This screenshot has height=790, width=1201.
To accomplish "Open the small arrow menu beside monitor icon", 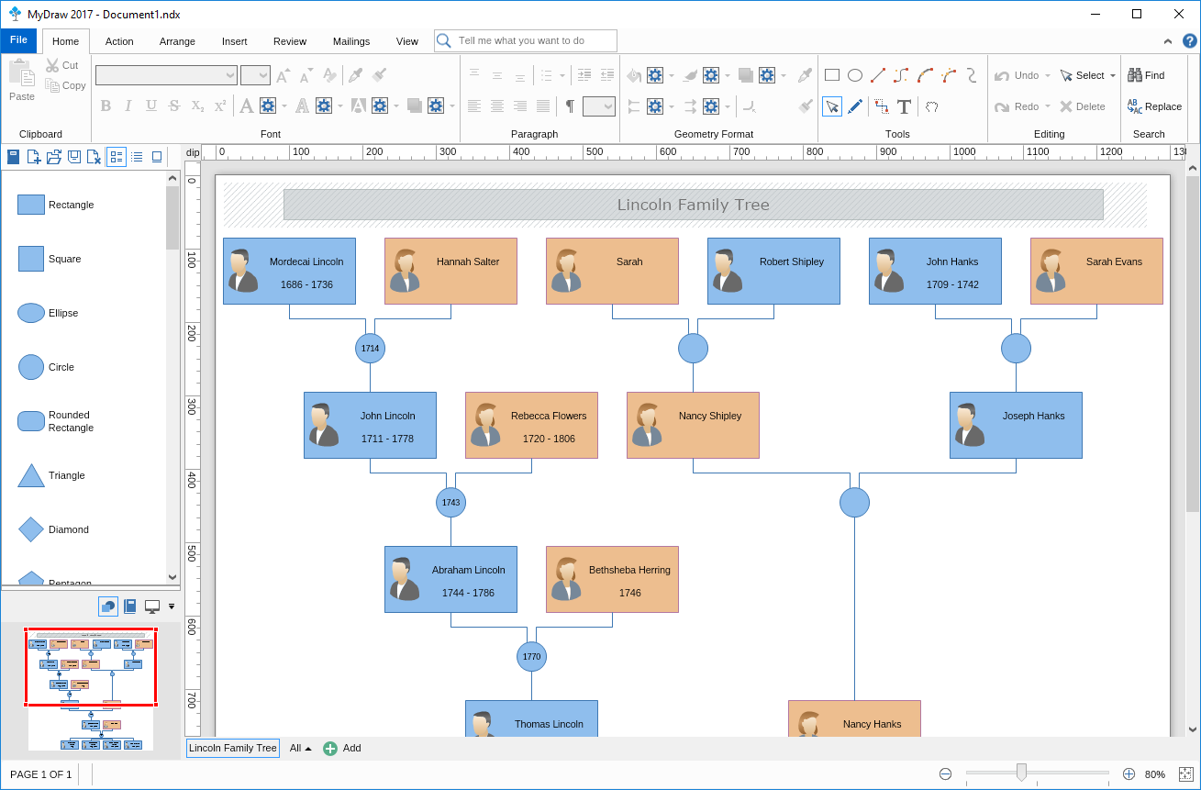I will click(x=171, y=606).
